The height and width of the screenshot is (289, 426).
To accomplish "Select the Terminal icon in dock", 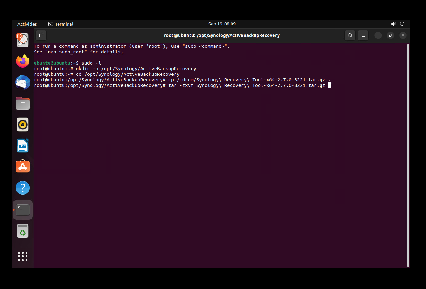I will (x=23, y=210).
